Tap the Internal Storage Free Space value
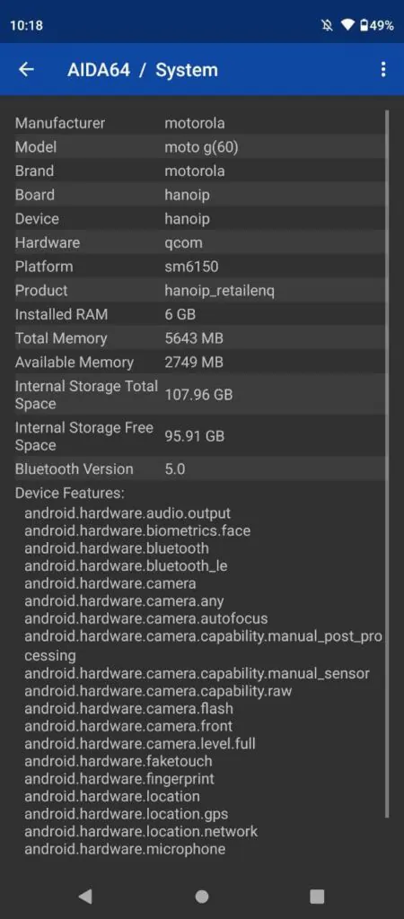 tap(195, 436)
